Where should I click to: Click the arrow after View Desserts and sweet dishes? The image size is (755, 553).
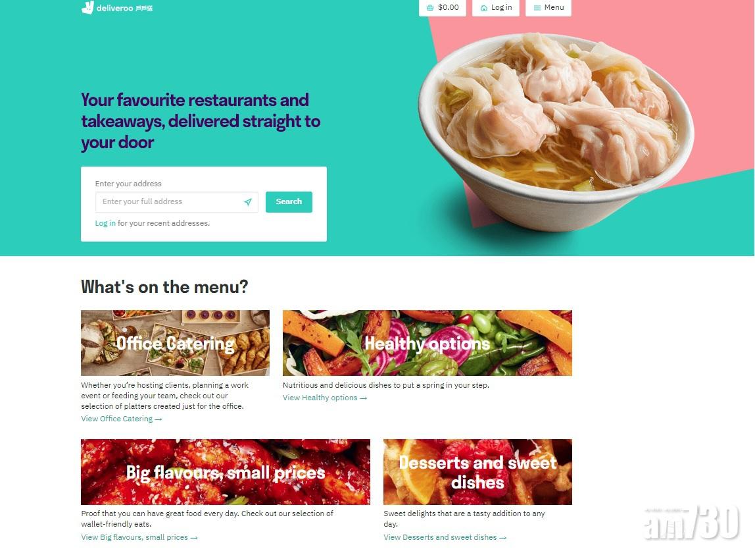(502, 538)
